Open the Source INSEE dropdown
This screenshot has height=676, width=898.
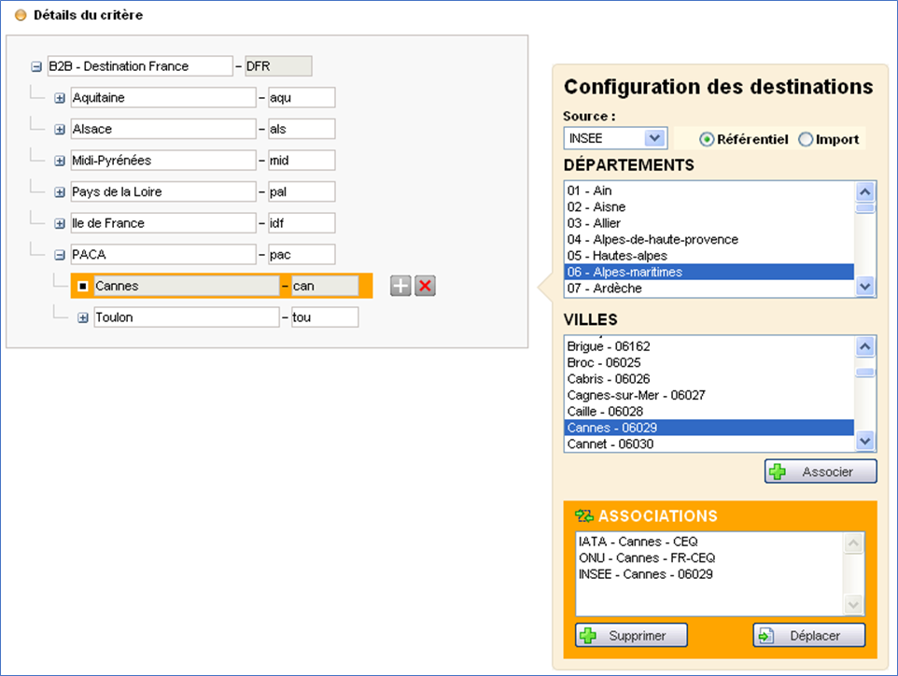654,138
